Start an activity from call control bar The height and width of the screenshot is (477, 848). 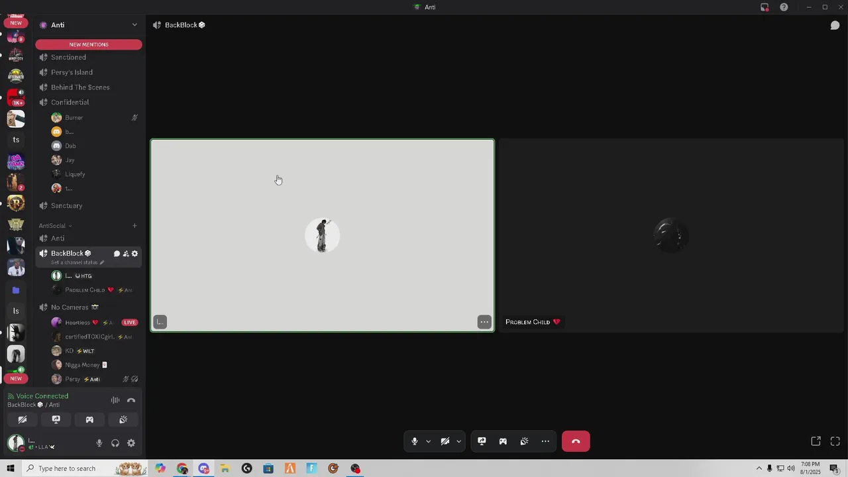tap(503, 441)
